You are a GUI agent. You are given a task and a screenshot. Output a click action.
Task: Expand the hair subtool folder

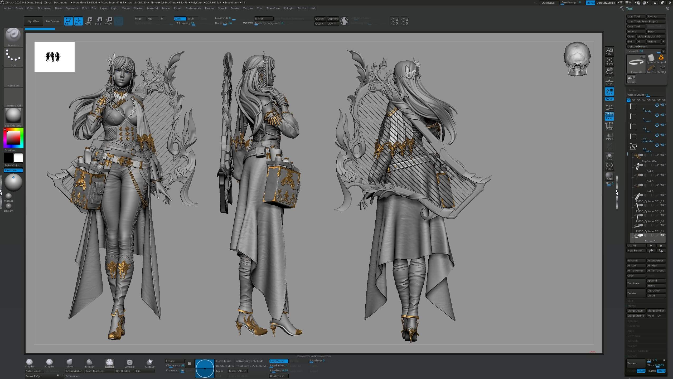click(633, 127)
